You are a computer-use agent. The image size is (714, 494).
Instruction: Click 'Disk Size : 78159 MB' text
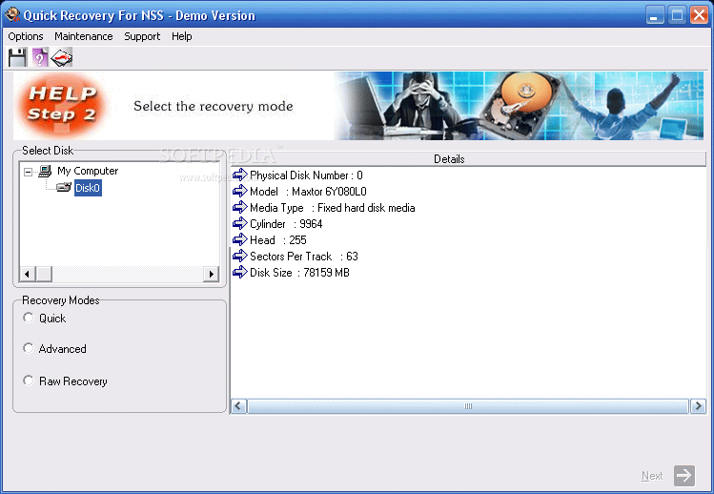[299, 273]
